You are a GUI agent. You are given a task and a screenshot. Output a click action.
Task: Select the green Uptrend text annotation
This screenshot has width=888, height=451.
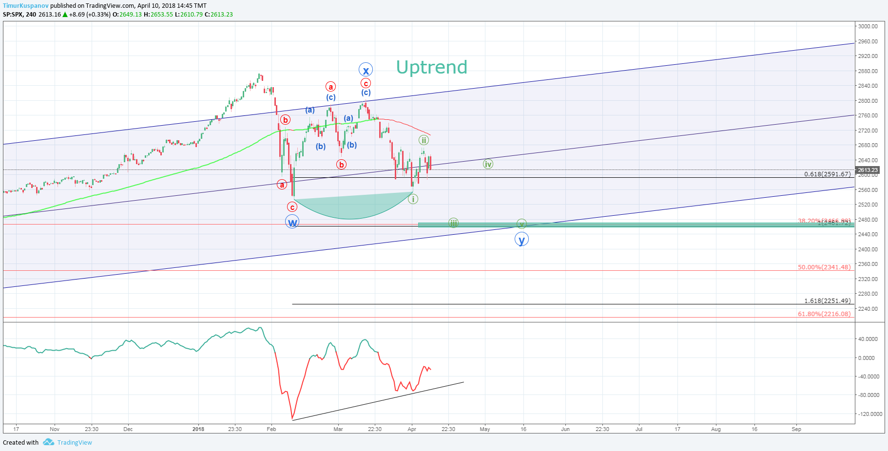coord(431,67)
